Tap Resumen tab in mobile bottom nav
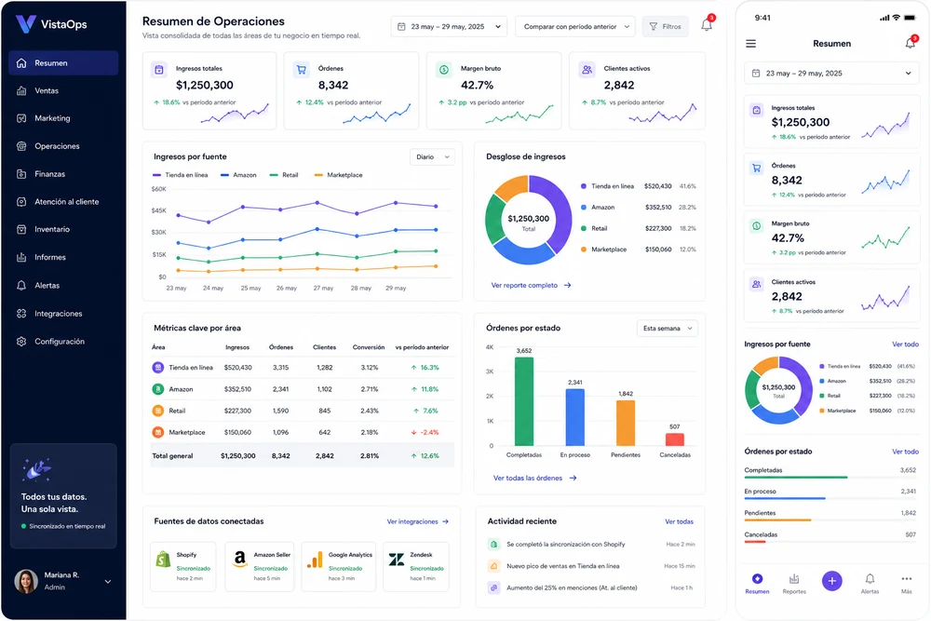This screenshot has height=621, width=931. [x=757, y=584]
